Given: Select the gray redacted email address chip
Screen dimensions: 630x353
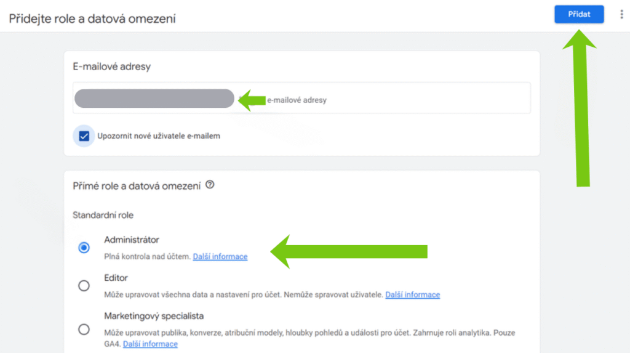Looking at the screenshot, I should click(x=154, y=99).
